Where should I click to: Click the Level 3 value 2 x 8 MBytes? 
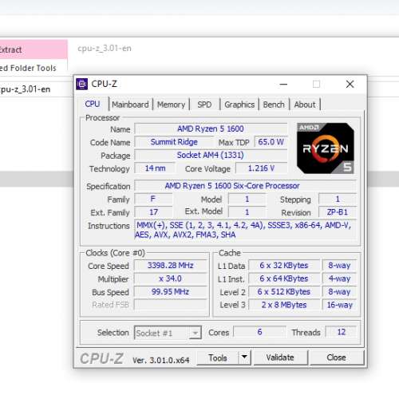(284, 305)
